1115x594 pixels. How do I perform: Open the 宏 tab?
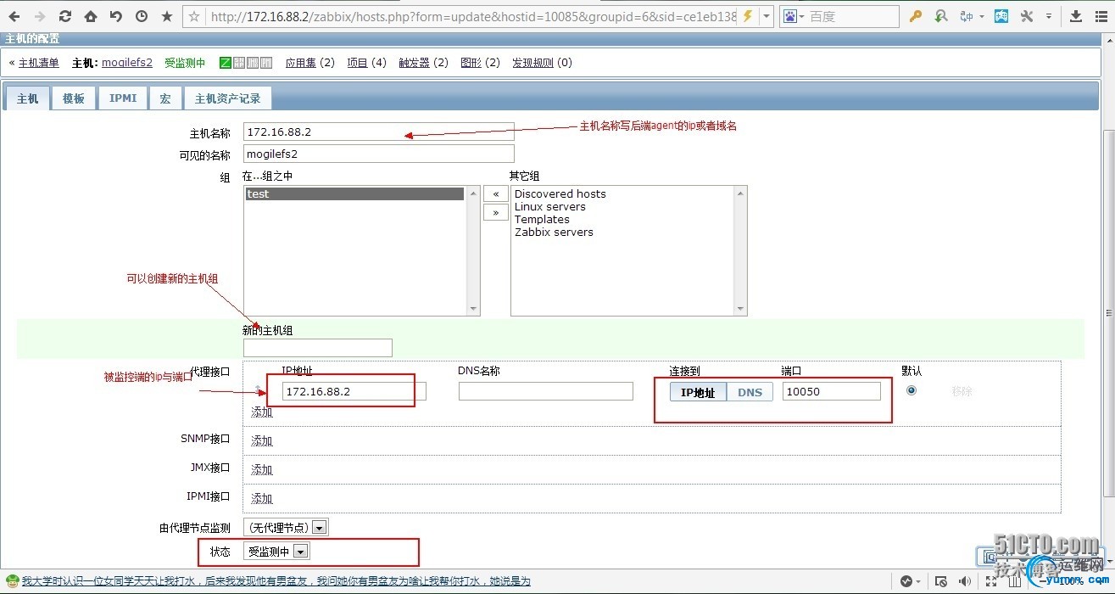tap(165, 98)
